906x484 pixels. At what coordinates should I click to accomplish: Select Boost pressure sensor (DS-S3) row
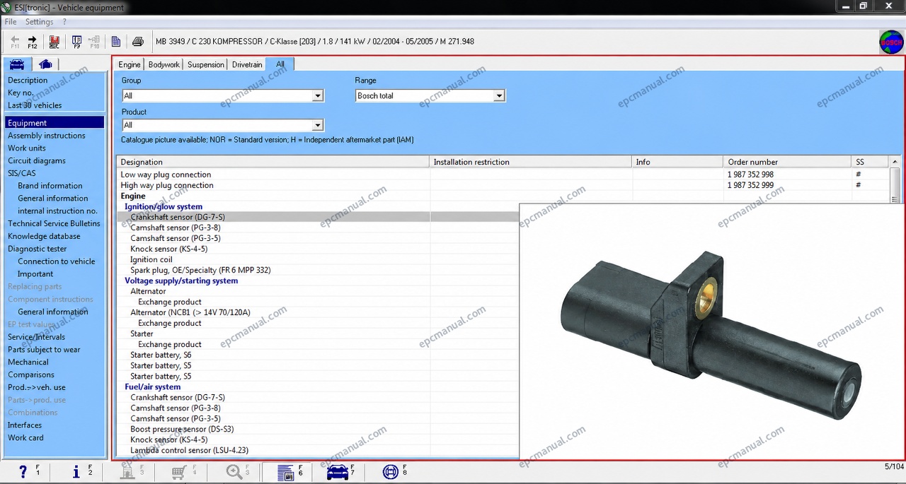click(182, 429)
